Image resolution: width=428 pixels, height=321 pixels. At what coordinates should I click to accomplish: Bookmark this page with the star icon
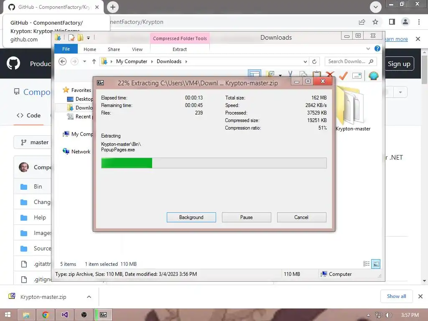(375, 22)
